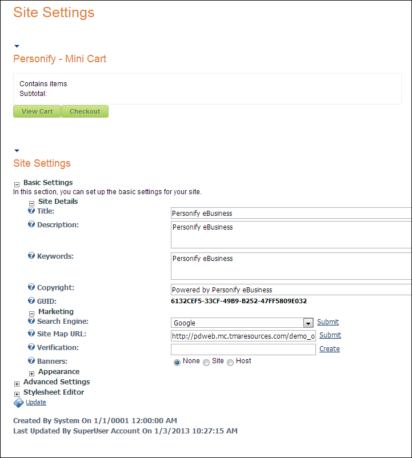This screenshot has height=458, width=412.
Task: Select None for the Banners setting
Action: pos(177,361)
